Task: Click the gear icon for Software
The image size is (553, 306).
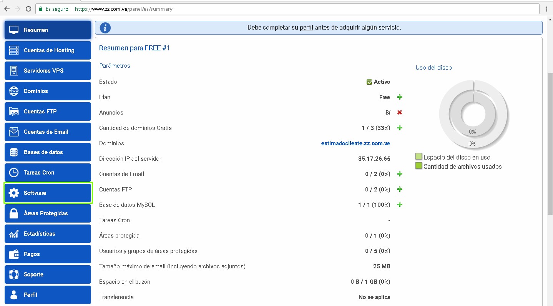Action: [x=14, y=193]
